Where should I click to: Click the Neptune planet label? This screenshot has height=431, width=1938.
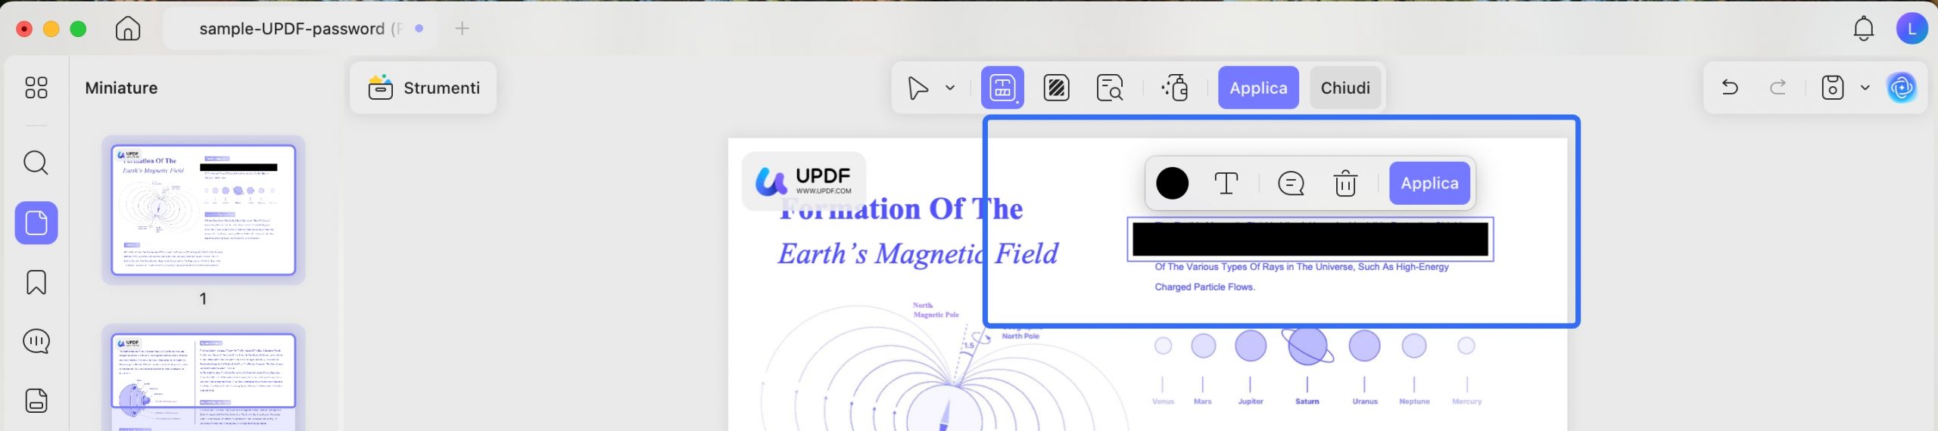point(1413,402)
